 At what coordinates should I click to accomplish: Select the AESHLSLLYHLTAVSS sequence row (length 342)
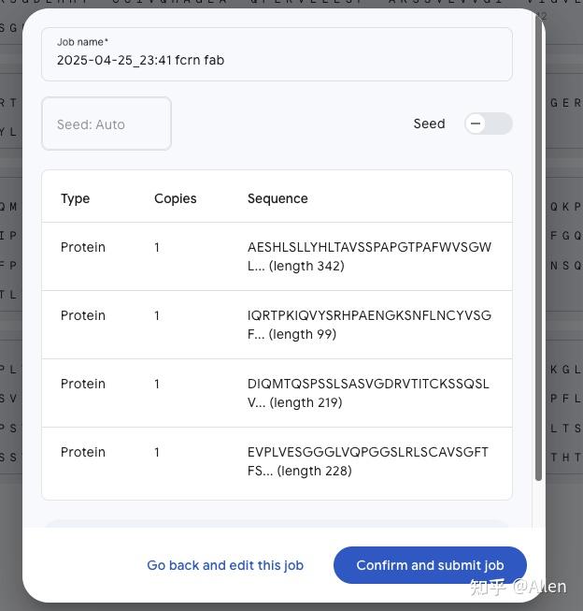click(x=369, y=256)
